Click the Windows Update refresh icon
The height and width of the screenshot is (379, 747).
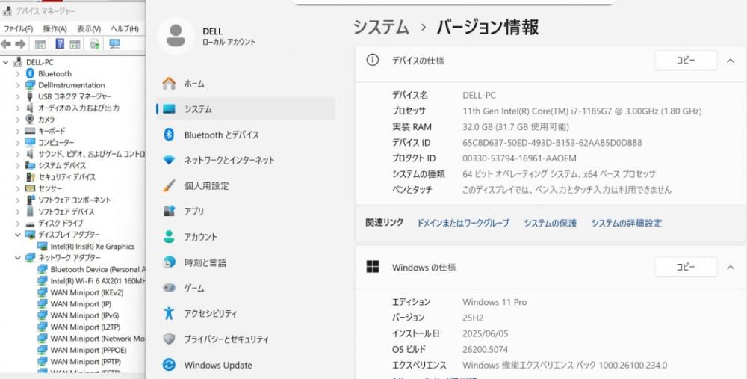coord(169,365)
